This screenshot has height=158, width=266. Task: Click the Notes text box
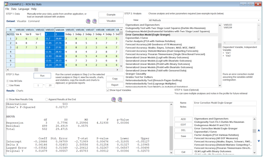tap(225, 111)
